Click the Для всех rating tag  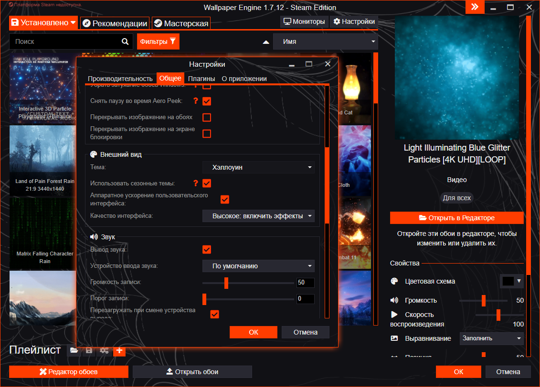point(456,198)
